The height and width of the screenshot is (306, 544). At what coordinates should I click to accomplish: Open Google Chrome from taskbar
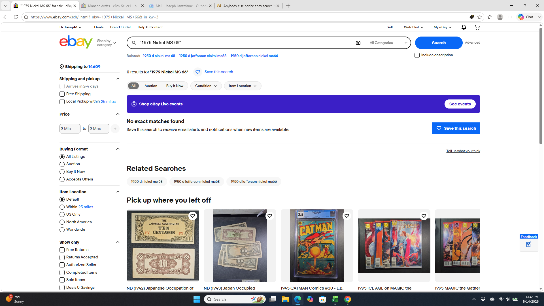click(348, 299)
